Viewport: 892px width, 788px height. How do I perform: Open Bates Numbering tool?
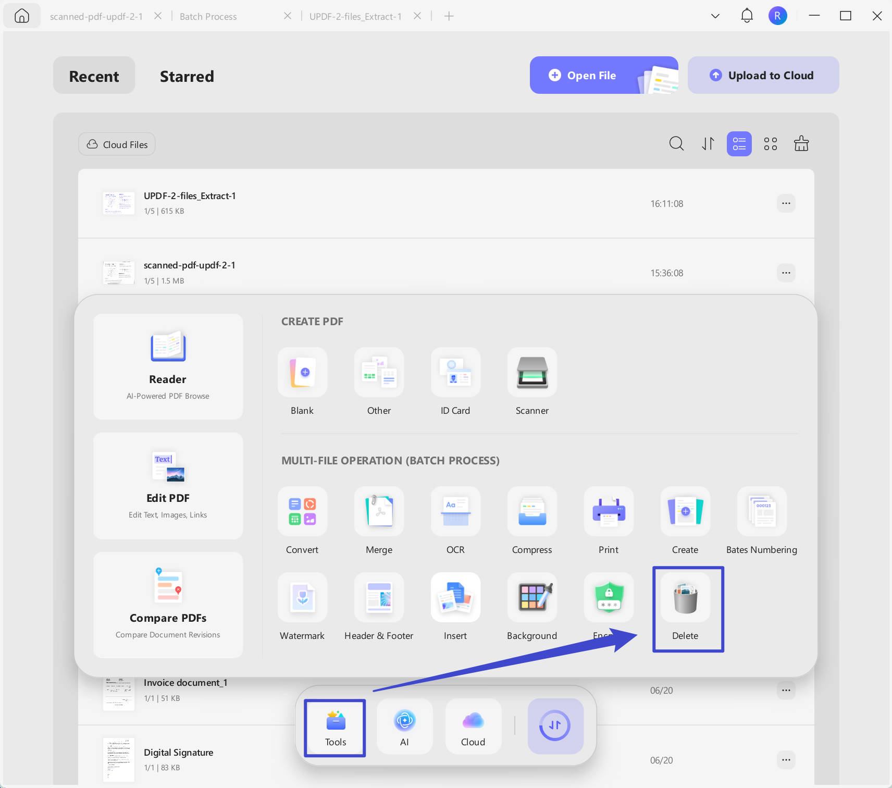pos(762,511)
